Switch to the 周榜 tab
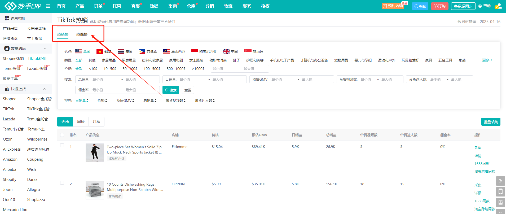The image size is (506, 214). click(x=81, y=122)
